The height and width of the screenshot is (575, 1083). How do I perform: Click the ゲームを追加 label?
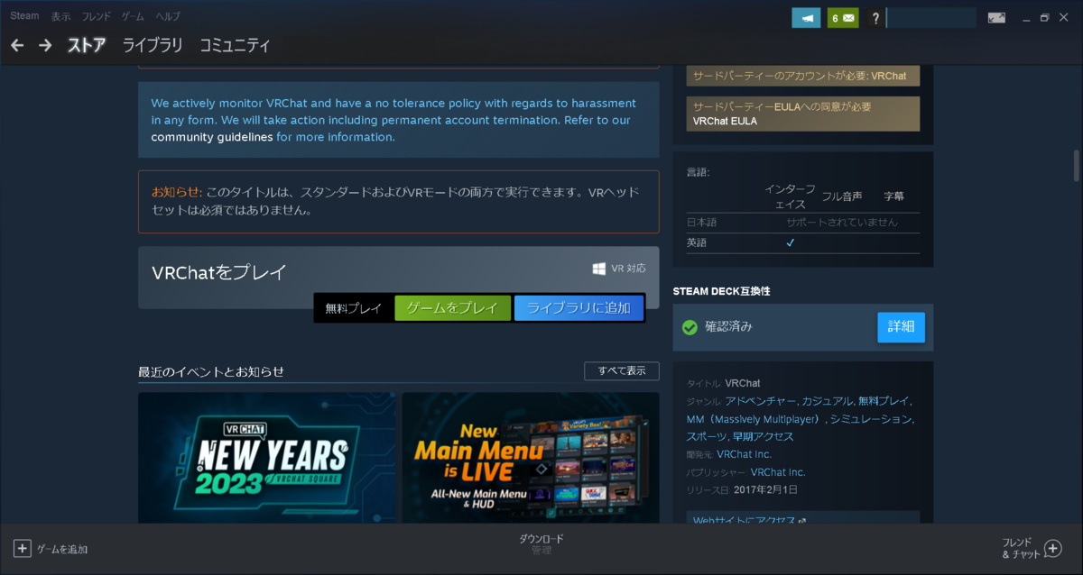pyautogui.click(x=62, y=549)
